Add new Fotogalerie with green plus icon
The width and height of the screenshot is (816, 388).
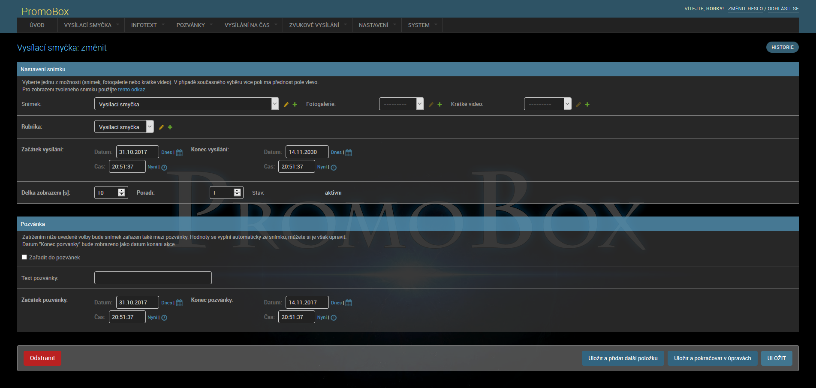pyautogui.click(x=440, y=105)
